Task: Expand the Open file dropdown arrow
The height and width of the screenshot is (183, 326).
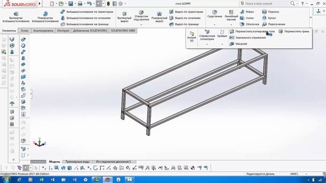Action: coord(66,4)
